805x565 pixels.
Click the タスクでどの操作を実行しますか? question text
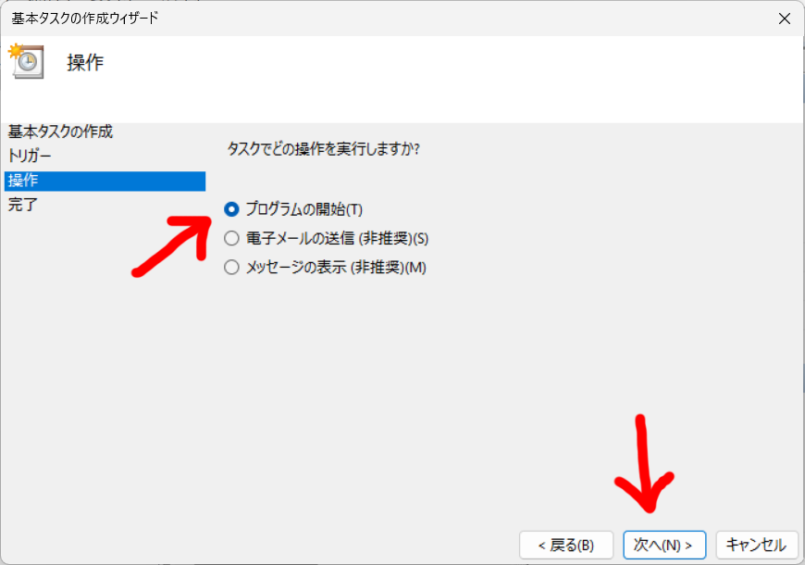(x=324, y=149)
